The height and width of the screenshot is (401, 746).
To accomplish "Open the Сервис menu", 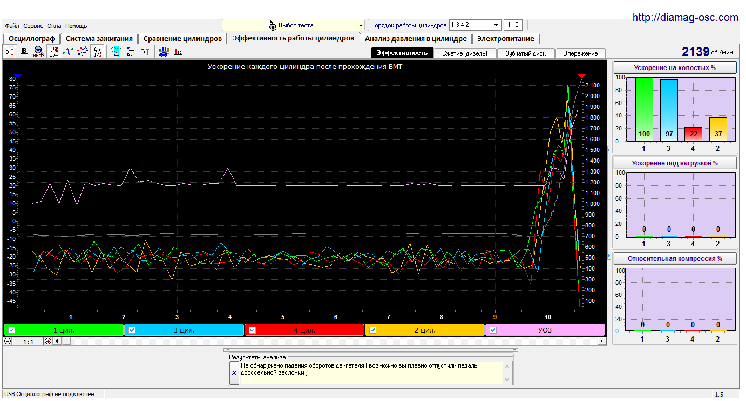I will tap(33, 26).
